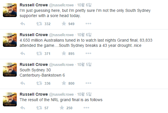This screenshot has height=113, width=168.
Task: Open more options on NRL result tweet
Action: click(86, 108)
